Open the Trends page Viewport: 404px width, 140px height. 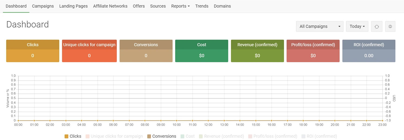pos(202,6)
